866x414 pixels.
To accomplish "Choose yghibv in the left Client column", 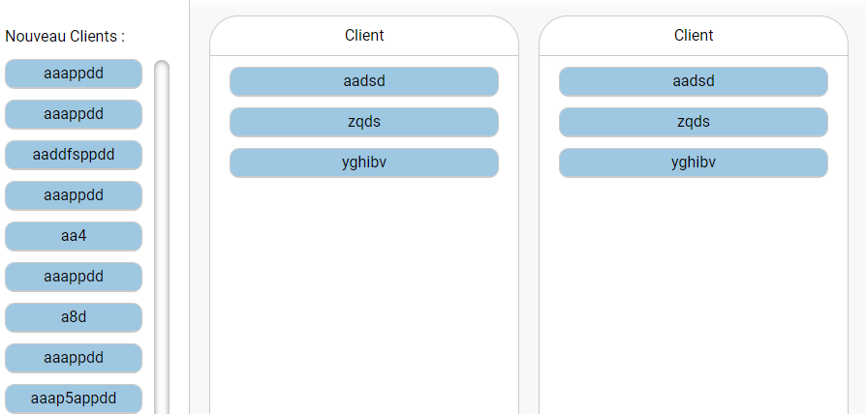I will [x=364, y=163].
